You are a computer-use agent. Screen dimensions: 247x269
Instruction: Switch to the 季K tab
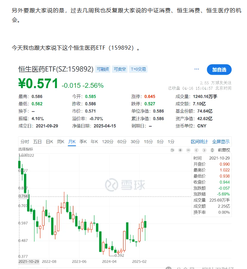(83, 142)
